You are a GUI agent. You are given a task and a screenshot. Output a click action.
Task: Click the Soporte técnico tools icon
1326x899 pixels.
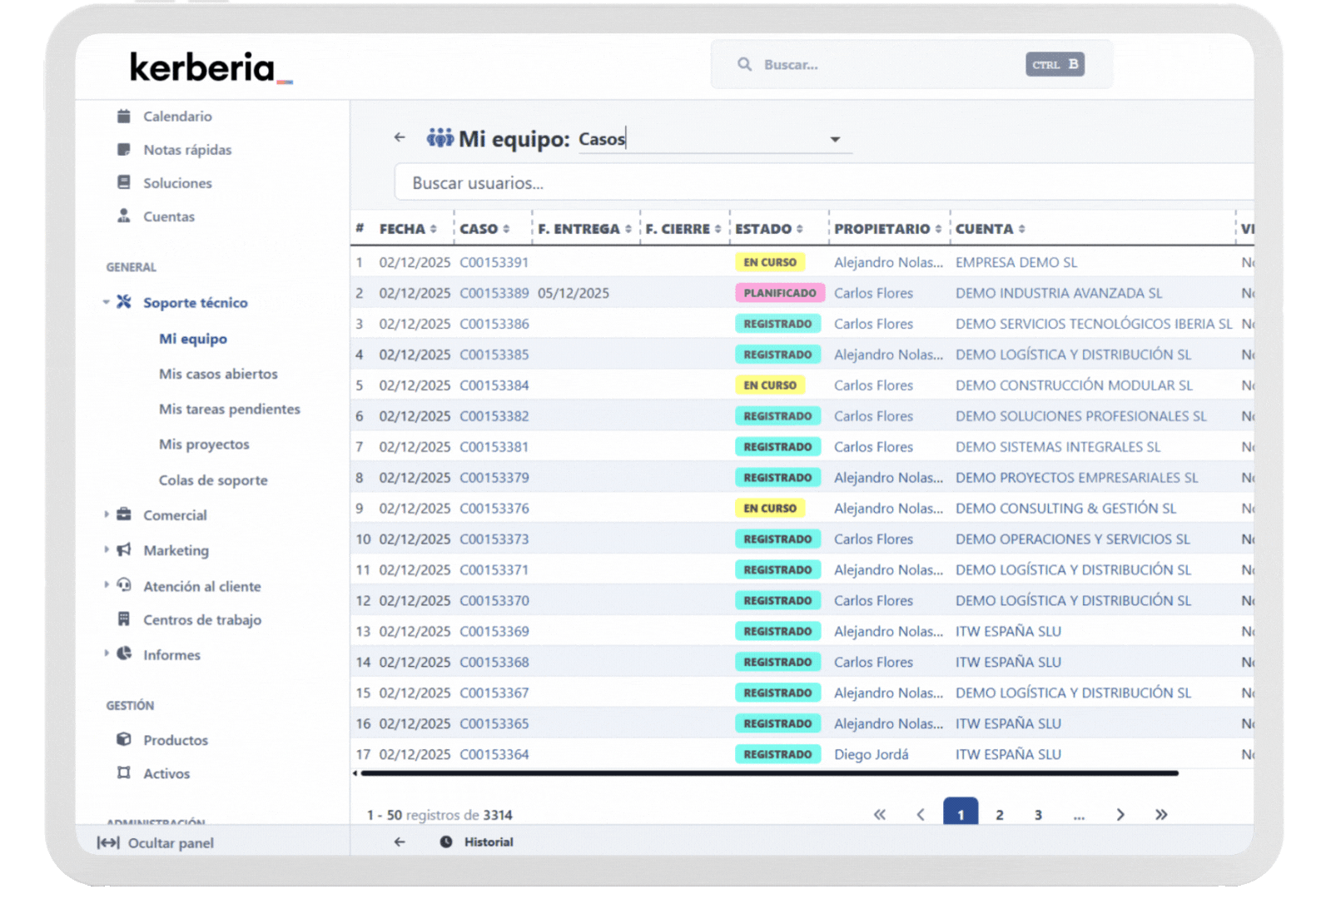(x=123, y=301)
